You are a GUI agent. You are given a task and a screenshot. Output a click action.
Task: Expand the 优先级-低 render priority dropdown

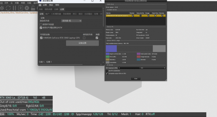71,21
